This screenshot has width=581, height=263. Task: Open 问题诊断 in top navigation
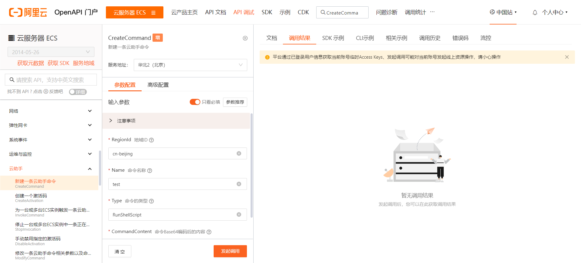click(x=387, y=12)
